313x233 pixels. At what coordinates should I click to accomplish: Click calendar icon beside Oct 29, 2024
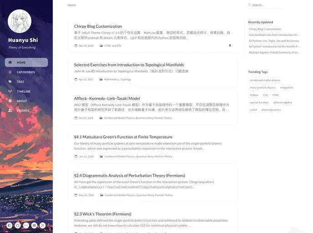(76, 118)
